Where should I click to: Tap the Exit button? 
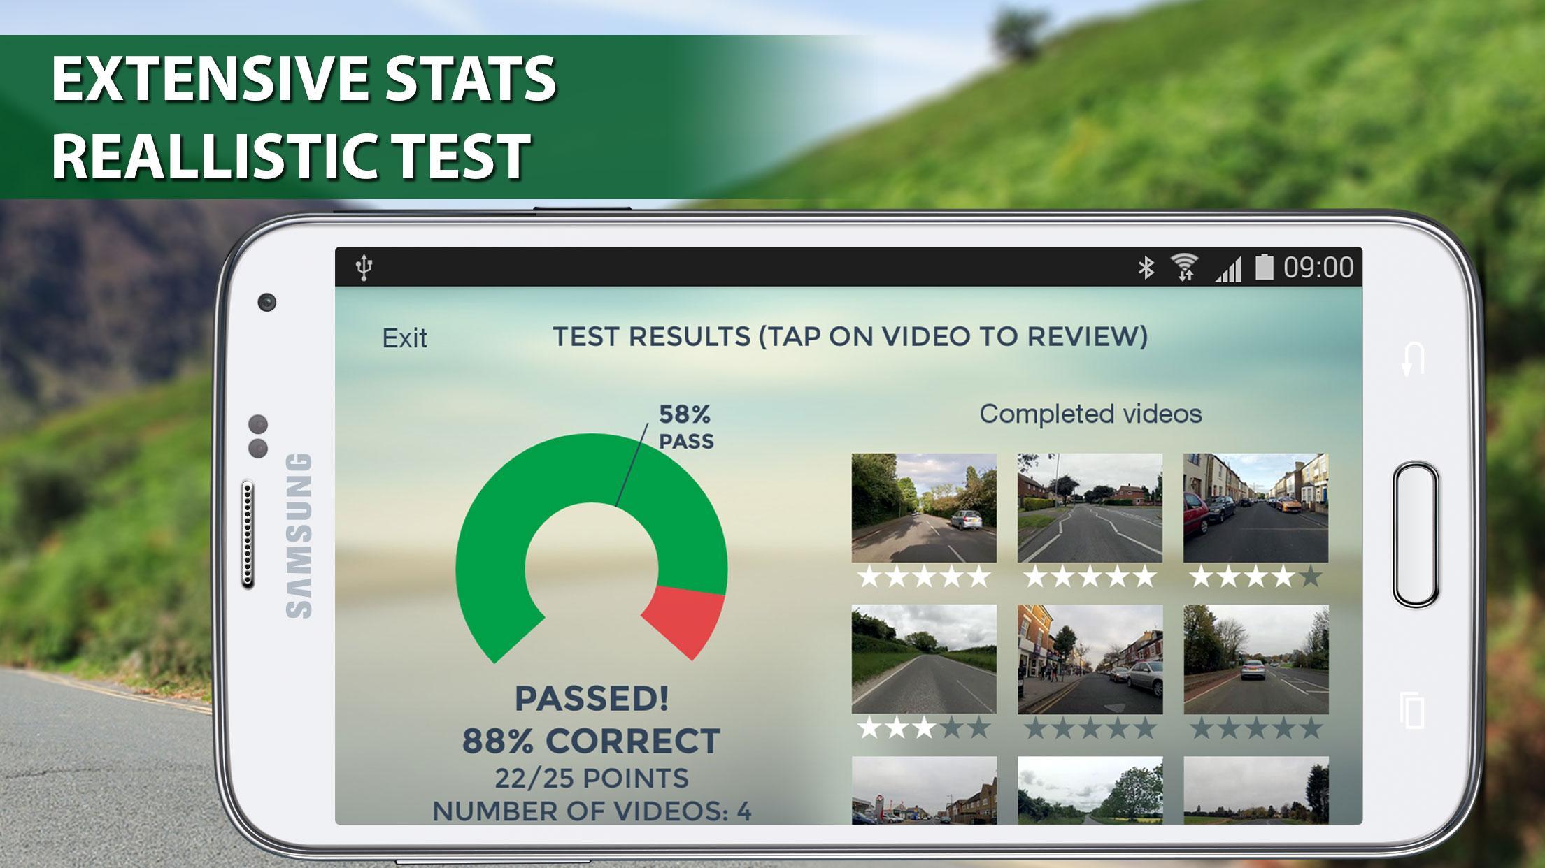(404, 339)
